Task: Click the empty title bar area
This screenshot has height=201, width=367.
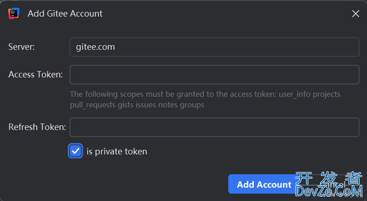Action: [x=221, y=14]
